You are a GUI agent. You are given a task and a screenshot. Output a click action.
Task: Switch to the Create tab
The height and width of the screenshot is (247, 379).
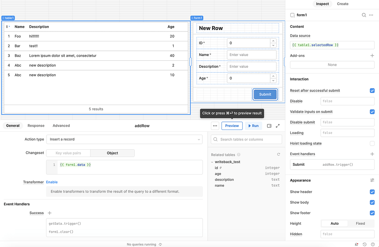coord(342,4)
